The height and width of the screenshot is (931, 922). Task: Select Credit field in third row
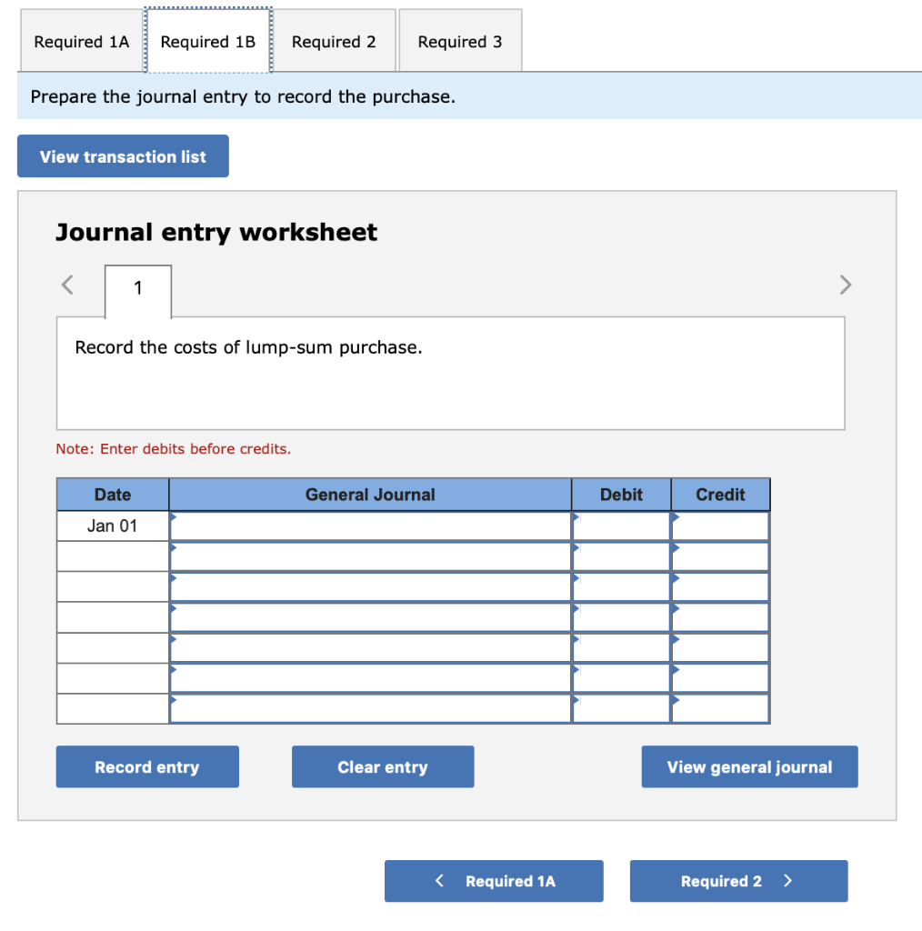pos(720,586)
